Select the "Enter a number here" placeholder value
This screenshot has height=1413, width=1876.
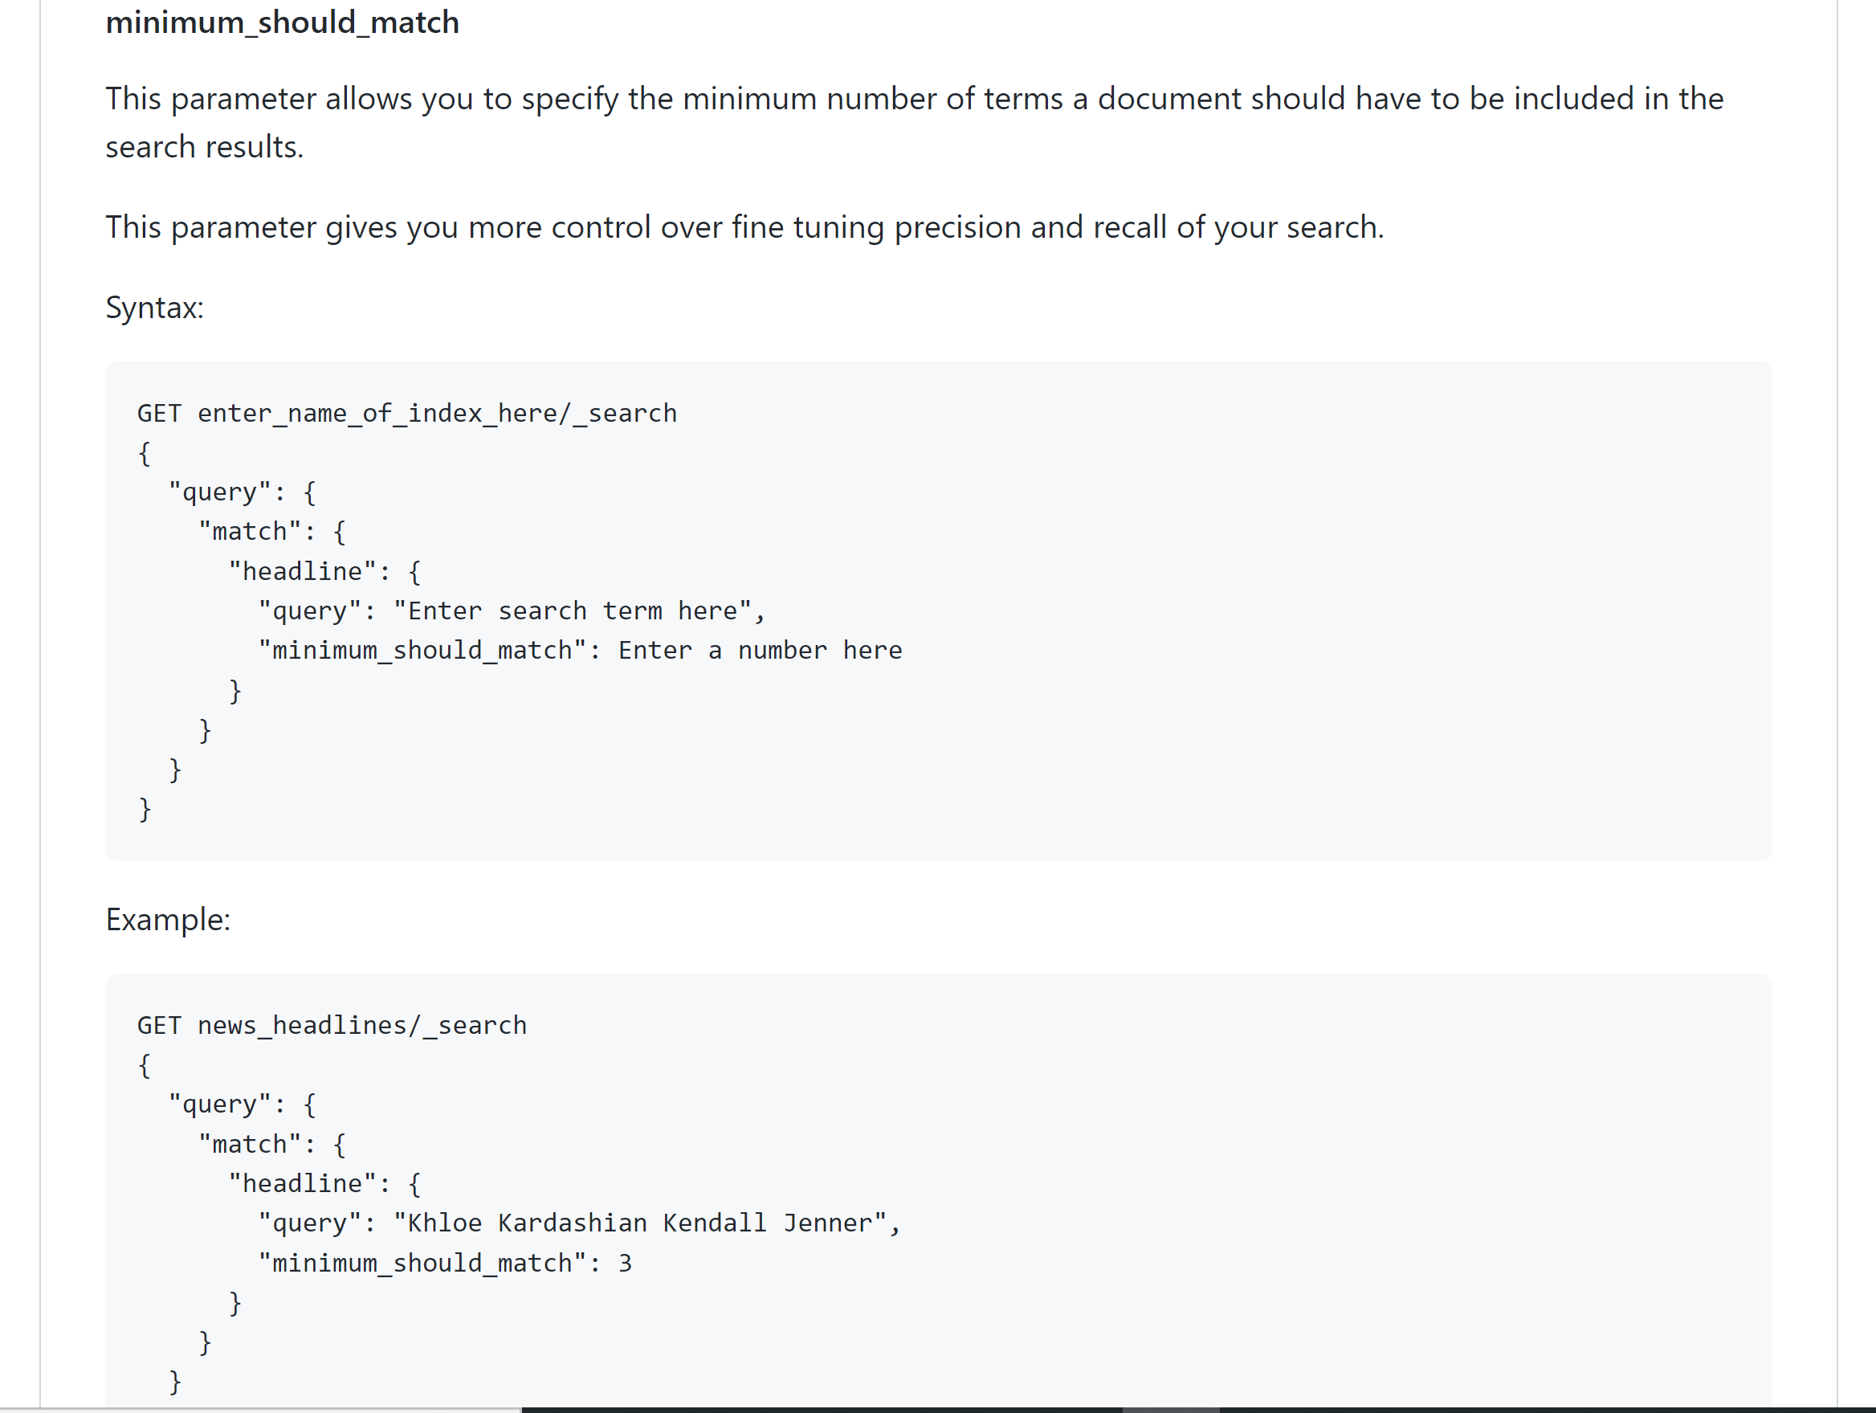coord(760,650)
